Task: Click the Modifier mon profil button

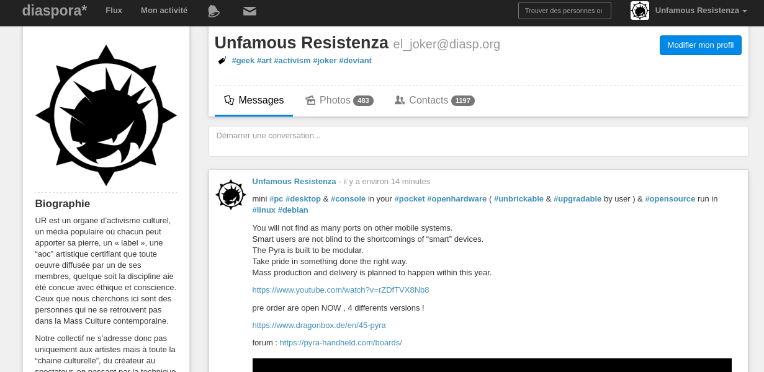Action: tap(700, 45)
